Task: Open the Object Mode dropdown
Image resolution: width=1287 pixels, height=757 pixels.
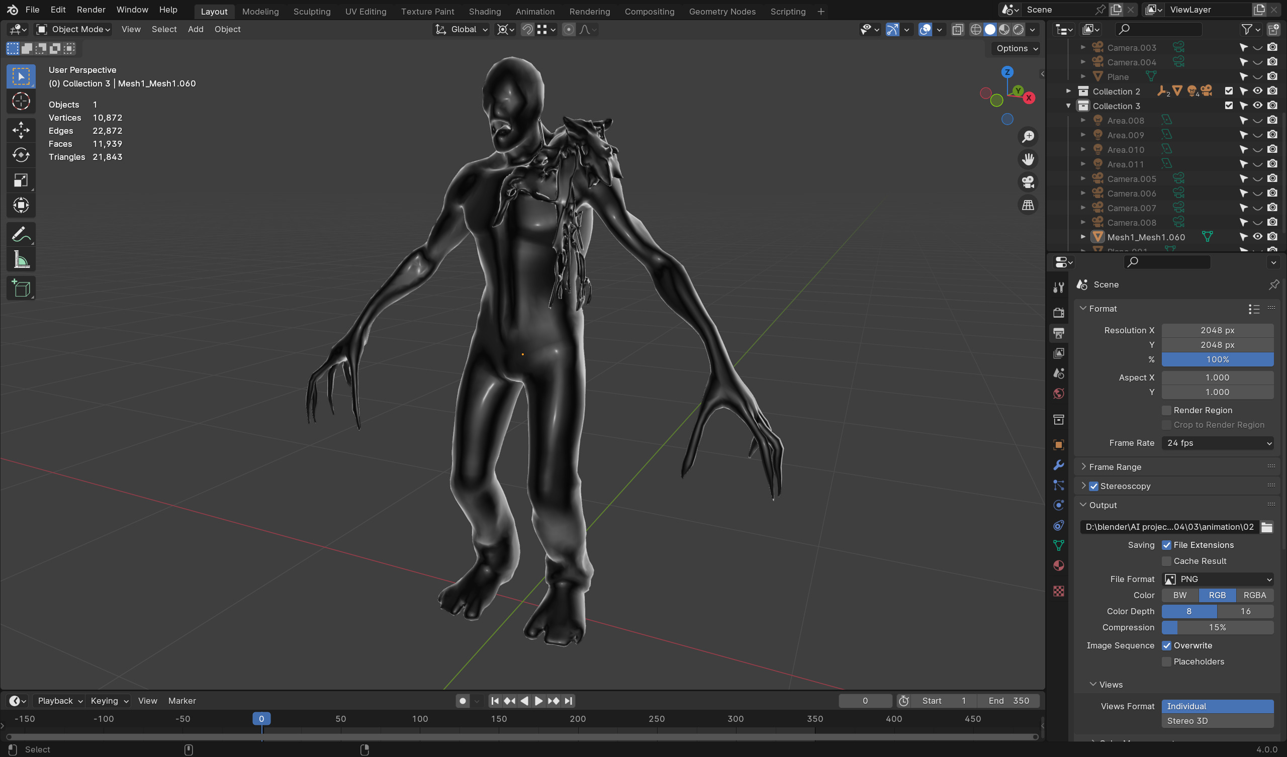Action: pyautogui.click(x=73, y=30)
